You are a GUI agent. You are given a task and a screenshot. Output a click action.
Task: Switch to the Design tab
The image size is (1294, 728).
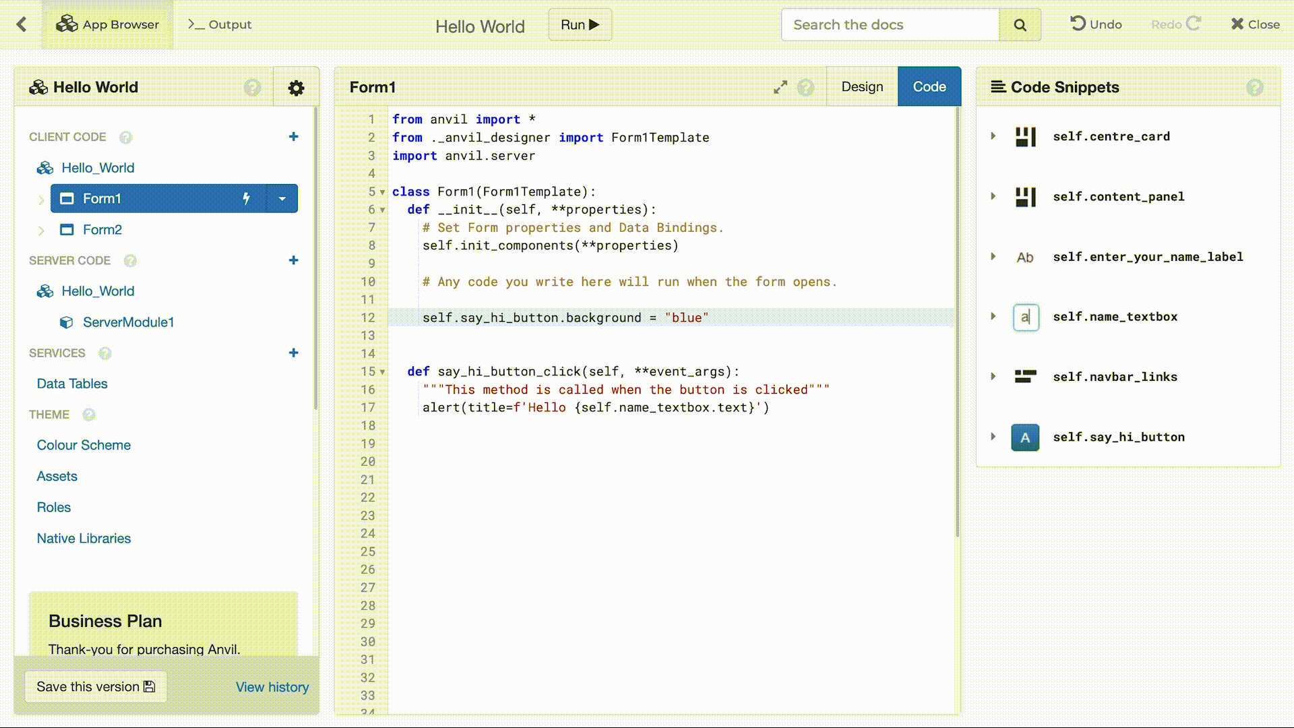(861, 86)
